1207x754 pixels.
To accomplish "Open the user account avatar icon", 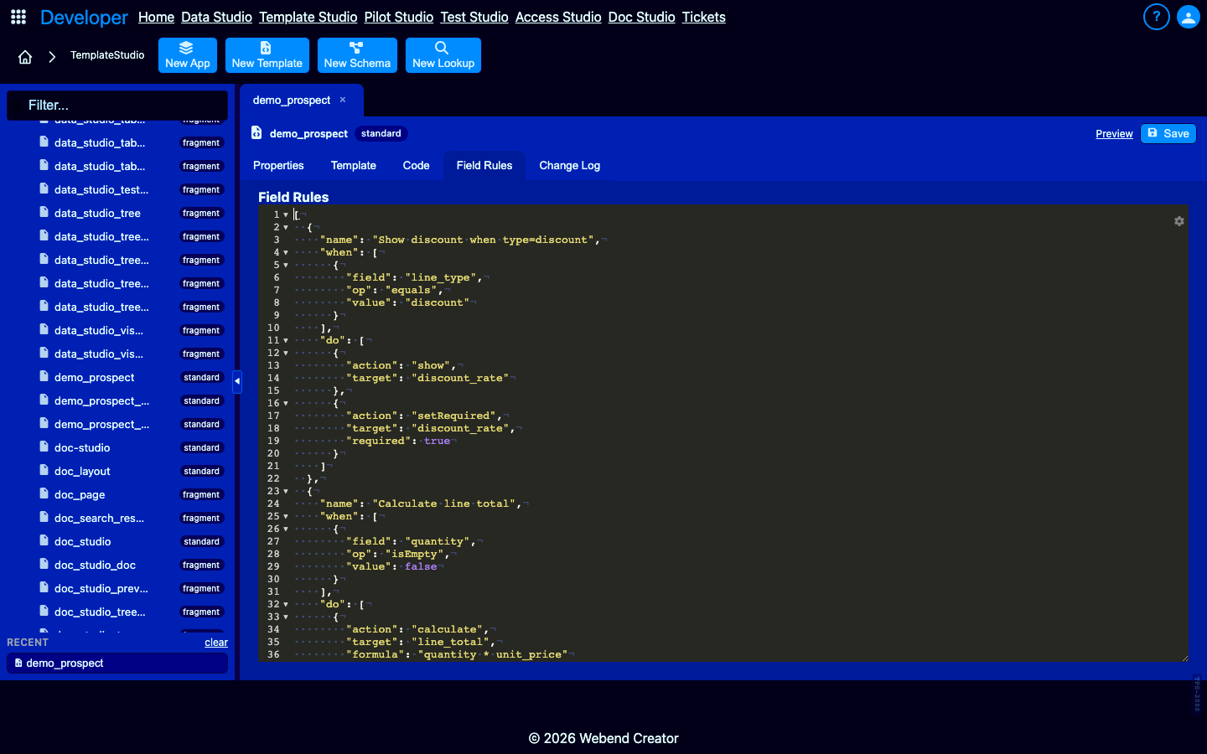I will click(x=1189, y=17).
